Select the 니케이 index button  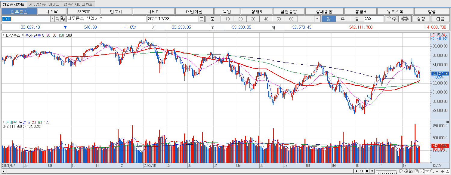(153, 11)
